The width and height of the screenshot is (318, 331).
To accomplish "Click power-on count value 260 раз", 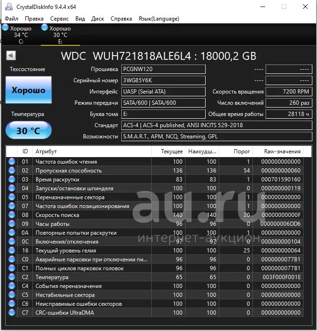I will 289,102.
